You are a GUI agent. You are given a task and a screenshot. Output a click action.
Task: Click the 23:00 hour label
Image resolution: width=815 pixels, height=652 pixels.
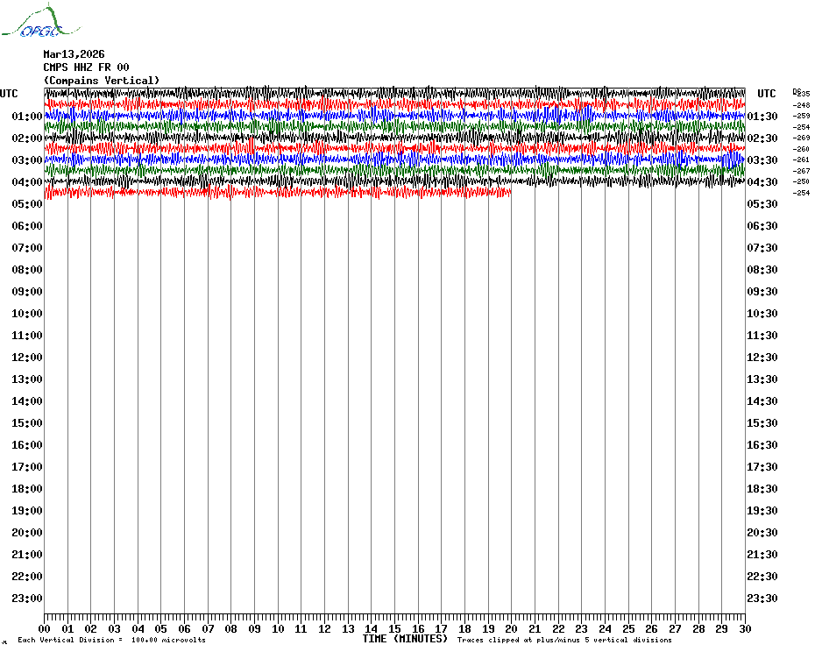[x=27, y=598]
